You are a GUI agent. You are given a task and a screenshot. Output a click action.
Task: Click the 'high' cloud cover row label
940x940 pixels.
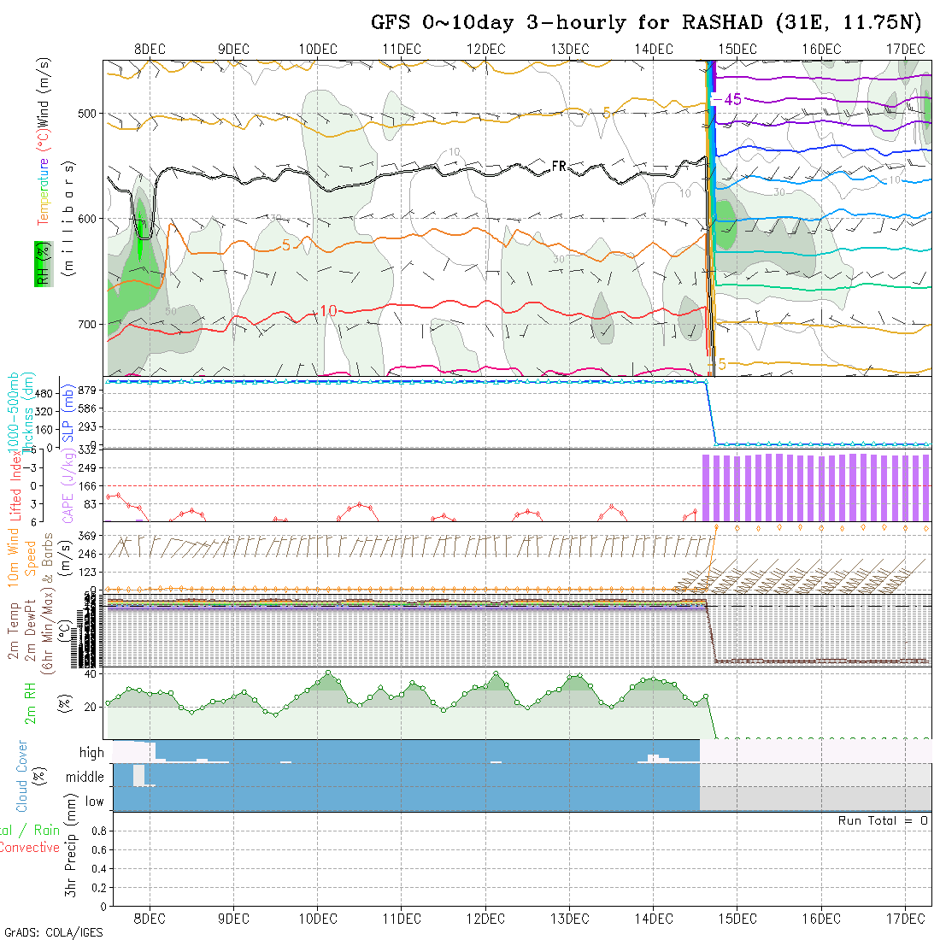click(91, 753)
